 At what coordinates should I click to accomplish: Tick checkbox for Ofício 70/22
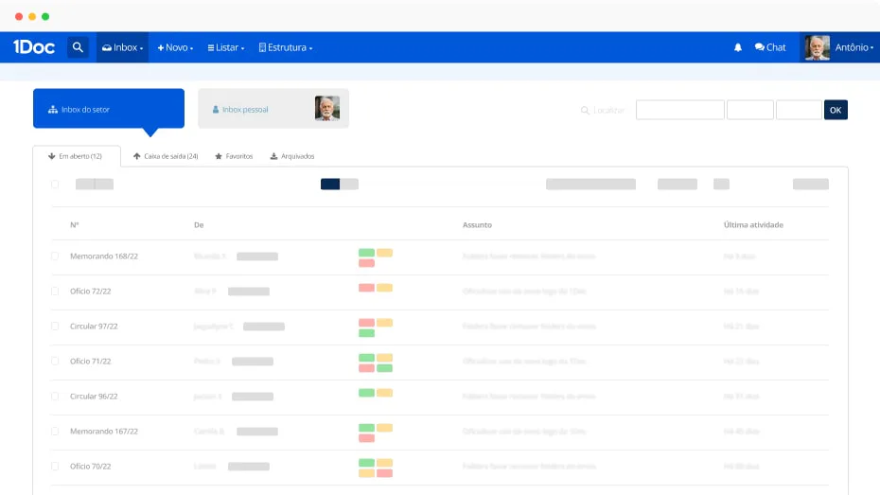55,467
